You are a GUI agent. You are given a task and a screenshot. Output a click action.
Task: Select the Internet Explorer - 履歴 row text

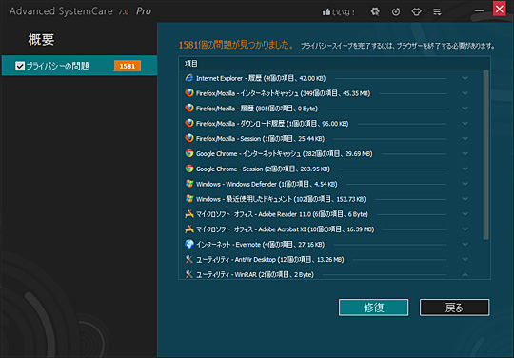(x=261, y=78)
